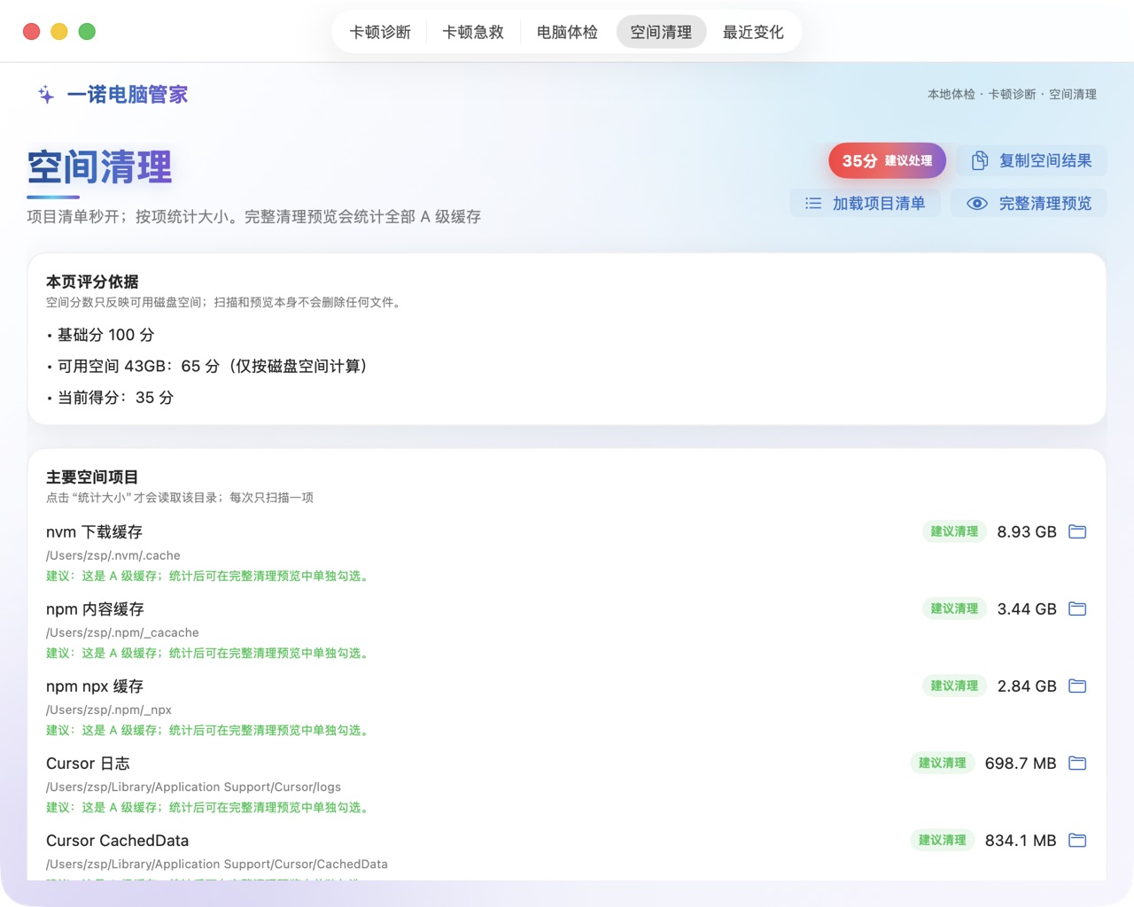
Task: Click 建议清理 badge for npm npx 缓存
Action: [954, 686]
